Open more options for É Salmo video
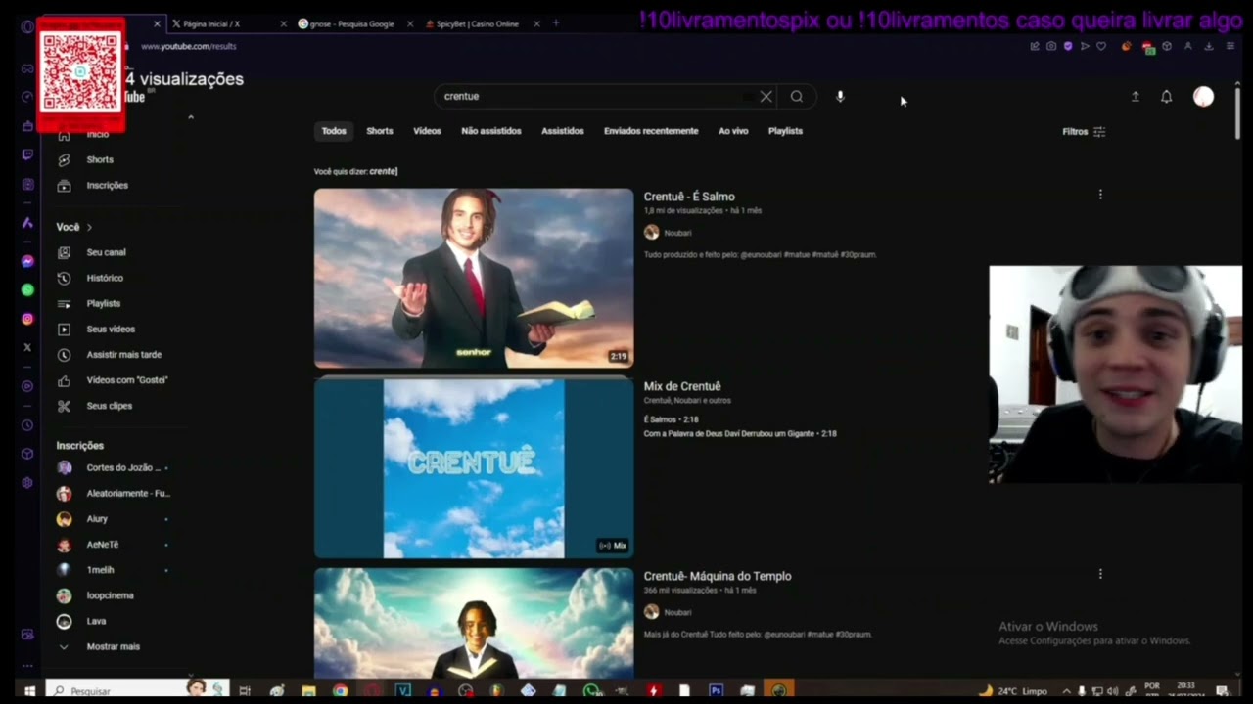The height and width of the screenshot is (704, 1253). point(1100,195)
